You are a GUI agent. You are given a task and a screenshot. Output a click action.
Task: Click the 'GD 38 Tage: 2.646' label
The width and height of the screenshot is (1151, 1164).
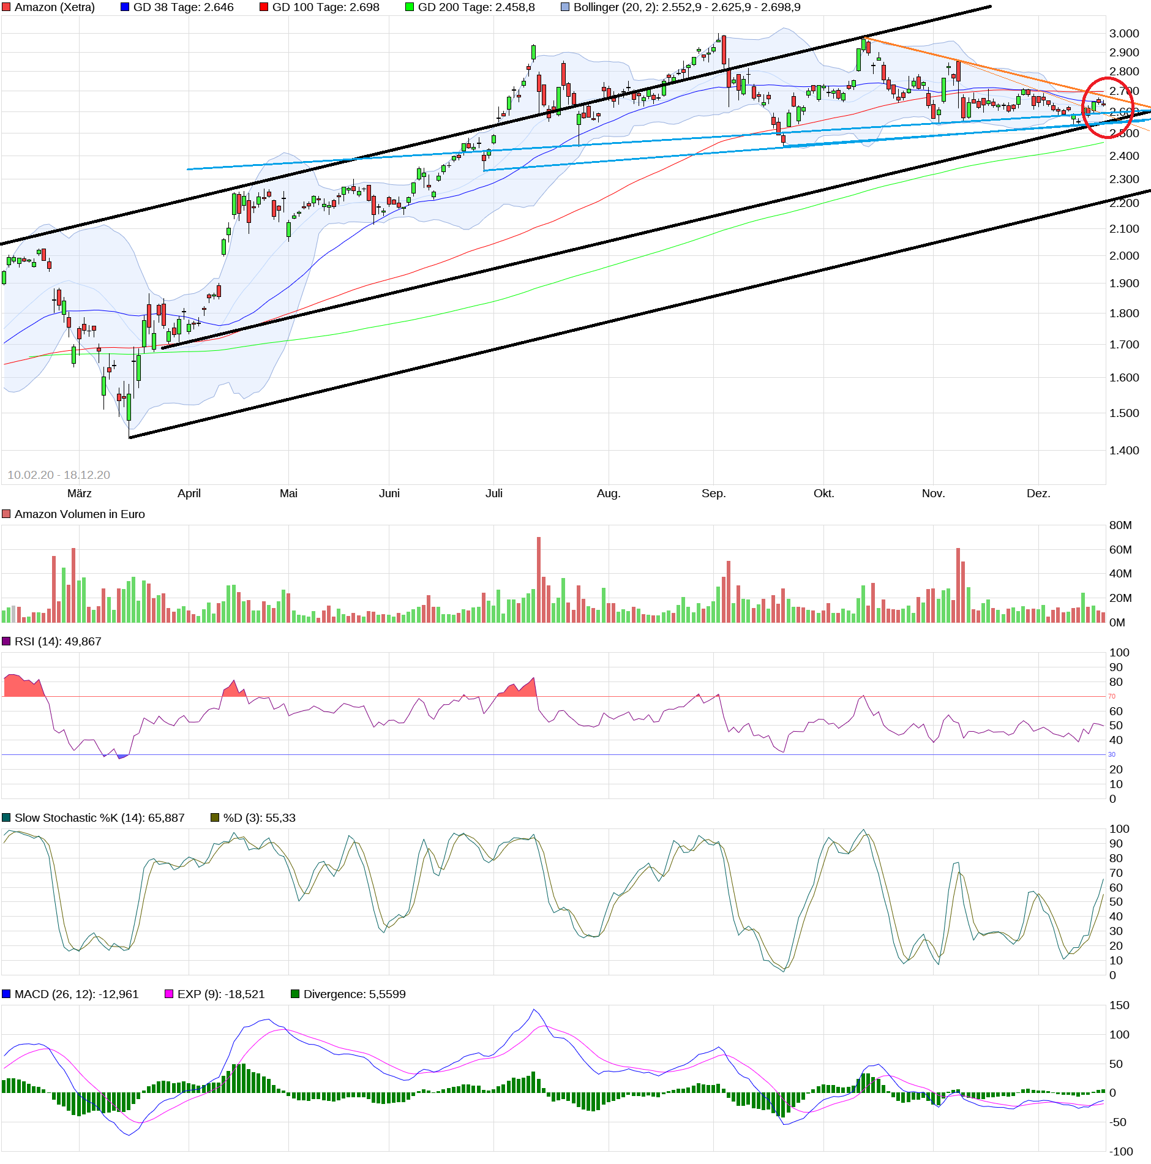[x=184, y=7]
